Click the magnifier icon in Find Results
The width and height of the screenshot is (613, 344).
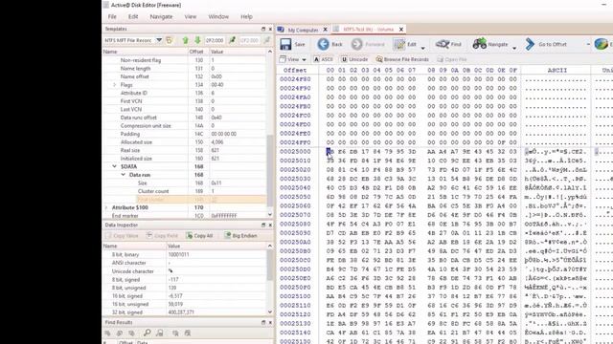[147, 333]
